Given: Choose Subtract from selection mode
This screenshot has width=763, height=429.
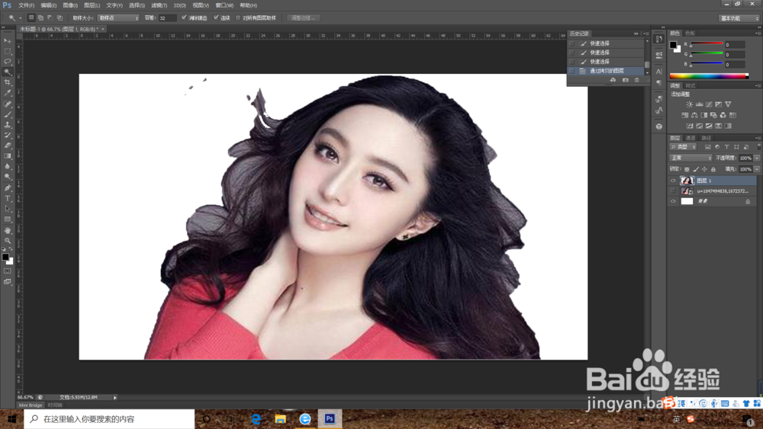Looking at the screenshot, I should point(50,18).
